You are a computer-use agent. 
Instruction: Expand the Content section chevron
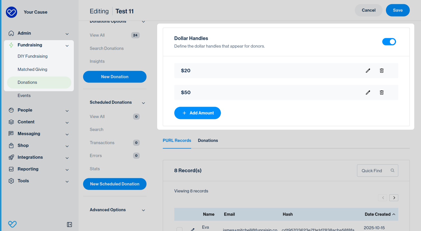(67, 123)
